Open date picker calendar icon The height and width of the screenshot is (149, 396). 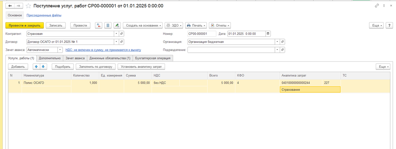[x=268, y=34]
